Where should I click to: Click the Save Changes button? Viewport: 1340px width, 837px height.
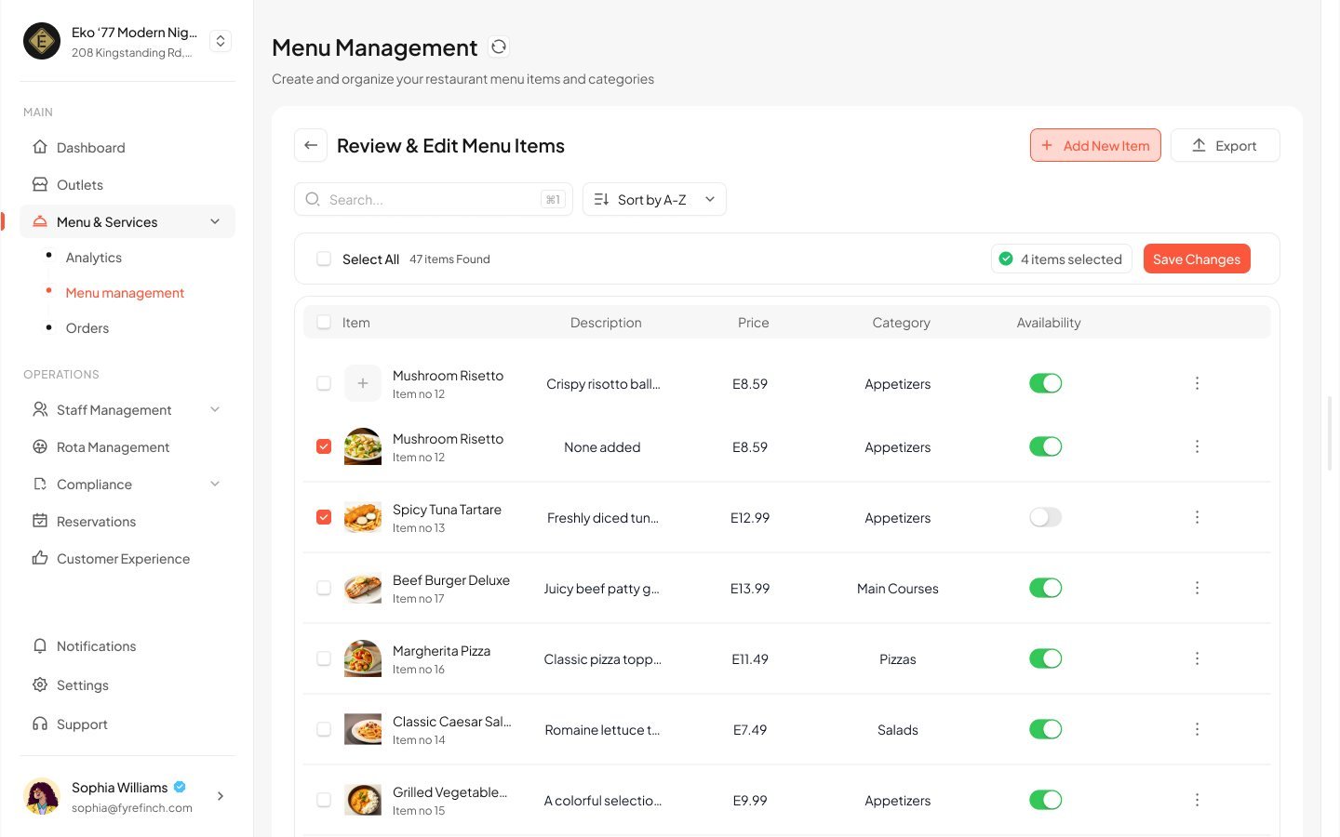tap(1197, 259)
